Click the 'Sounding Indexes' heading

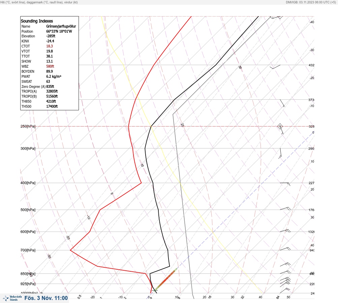(37, 21)
